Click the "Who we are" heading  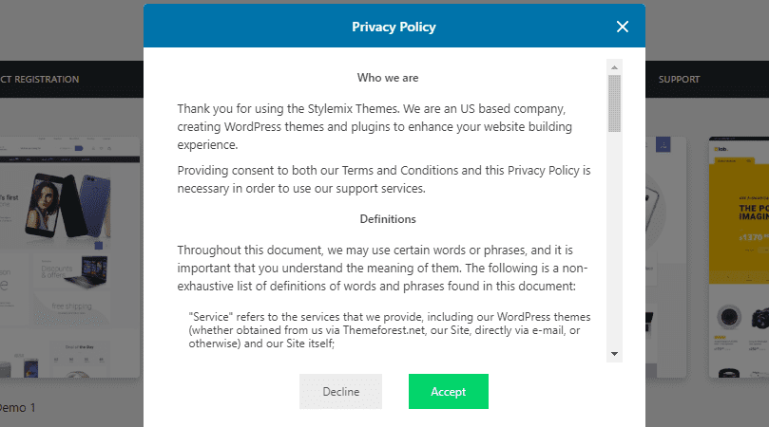(x=388, y=78)
